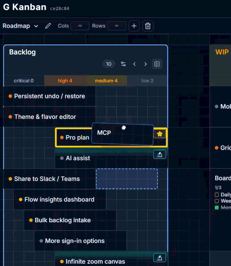Click the star icon on Pro plan
Screen dimensions: 231x266
(159, 134)
